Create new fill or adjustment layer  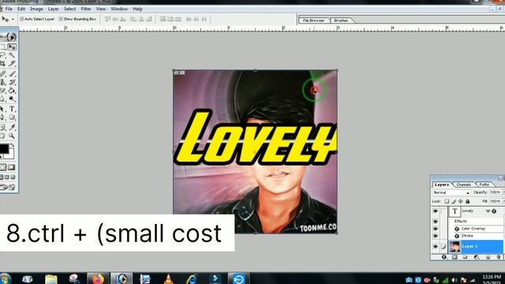pyautogui.click(x=477, y=257)
